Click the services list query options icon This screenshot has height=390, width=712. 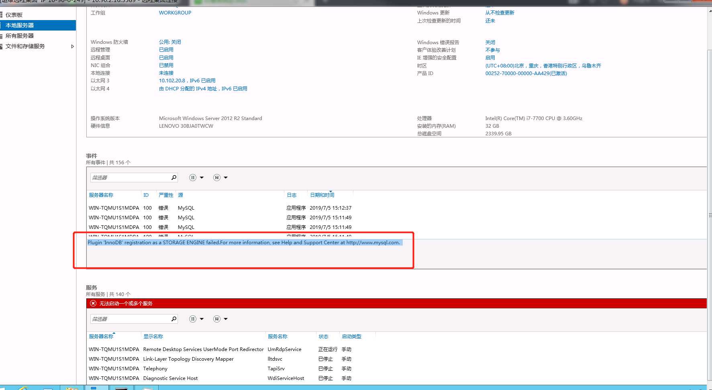point(193,319)
